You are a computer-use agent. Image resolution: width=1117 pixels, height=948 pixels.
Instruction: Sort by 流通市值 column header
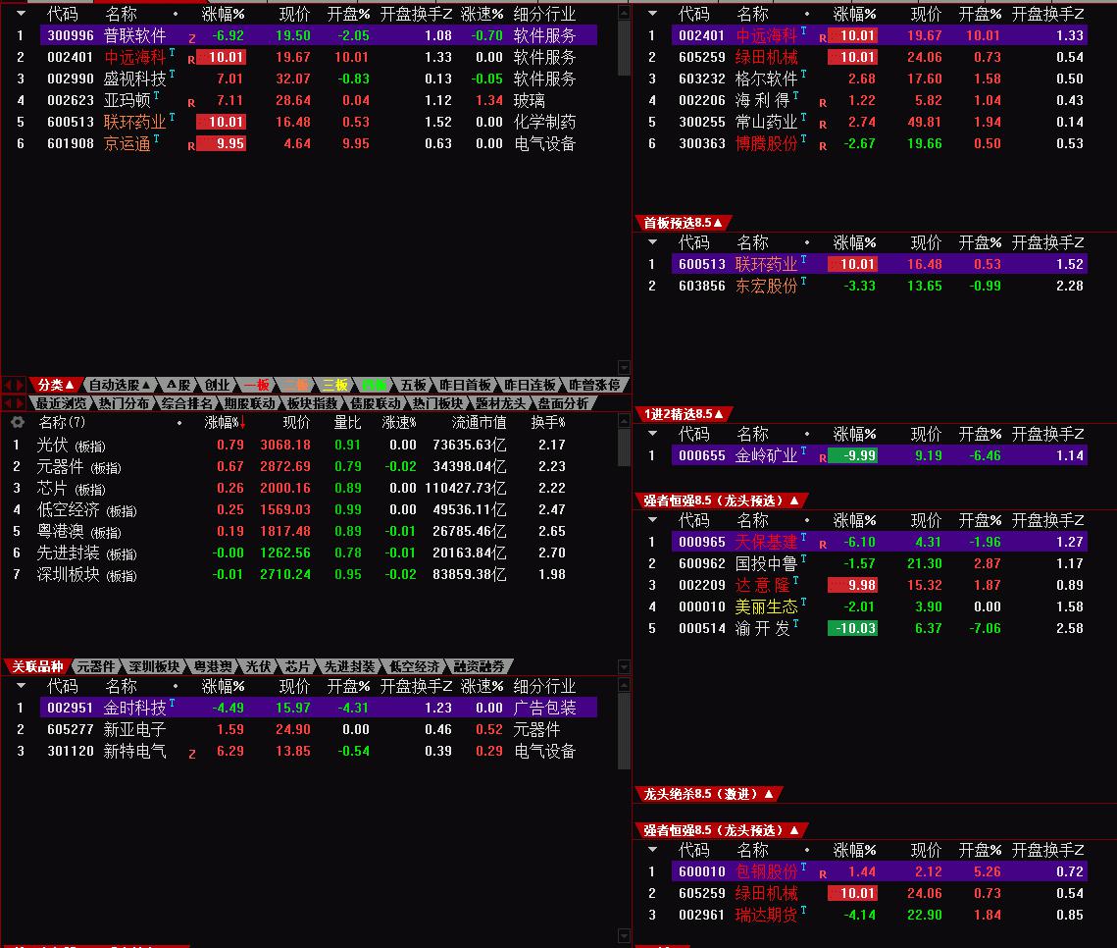click(x=479, y=423)
